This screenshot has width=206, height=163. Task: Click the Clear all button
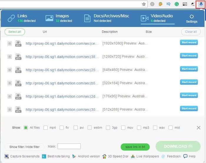(x=191, y=32)
